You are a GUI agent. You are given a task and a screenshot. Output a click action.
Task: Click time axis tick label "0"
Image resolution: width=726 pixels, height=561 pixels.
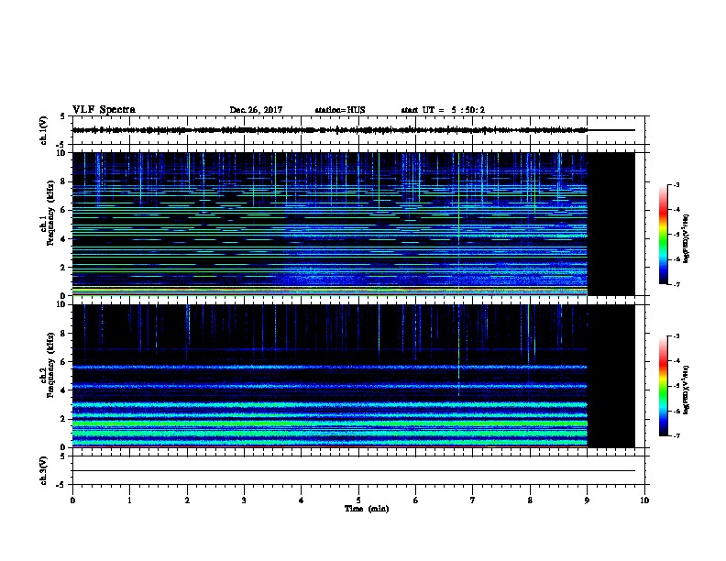(x=72, y=500)
